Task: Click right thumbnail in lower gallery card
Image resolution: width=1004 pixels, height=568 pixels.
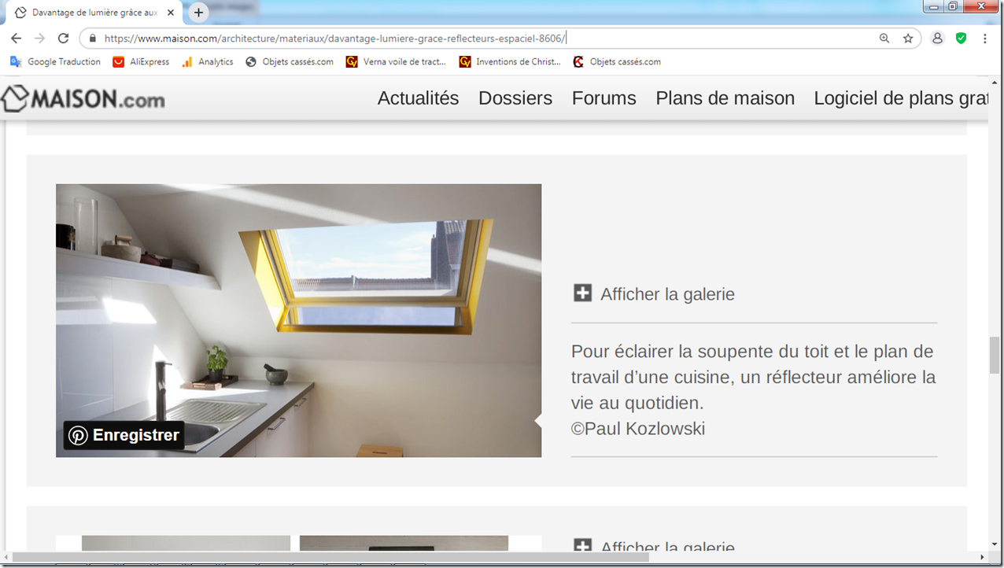Action: click(x=404, y=544)
